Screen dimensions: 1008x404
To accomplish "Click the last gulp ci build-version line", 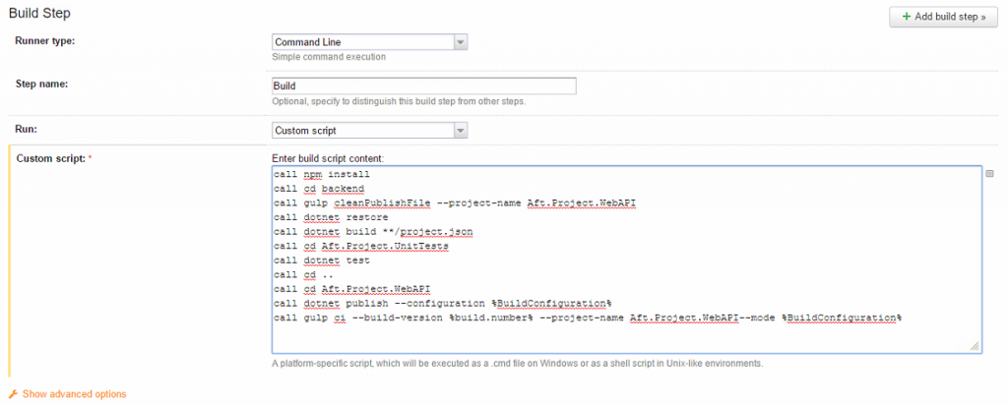I will tap(588, 318).
